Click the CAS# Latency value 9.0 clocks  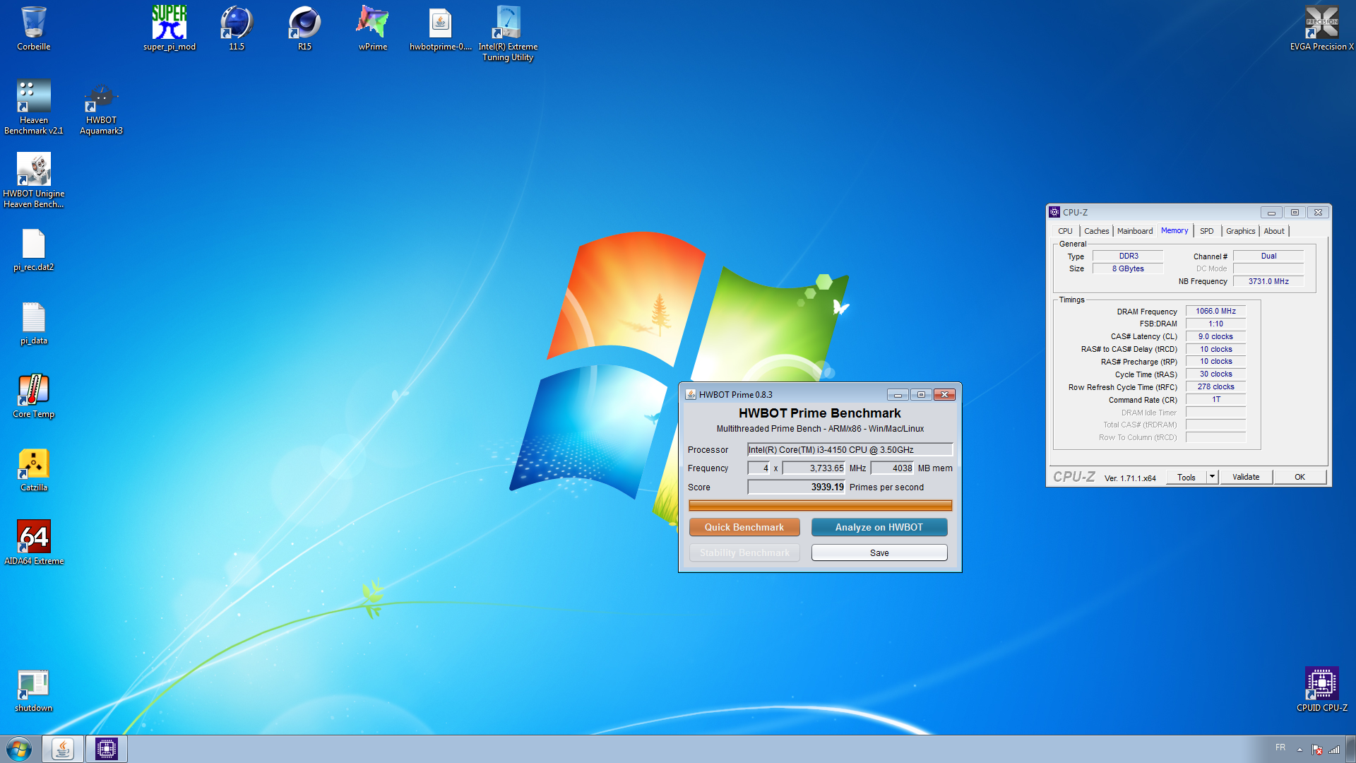point(1215,336)
